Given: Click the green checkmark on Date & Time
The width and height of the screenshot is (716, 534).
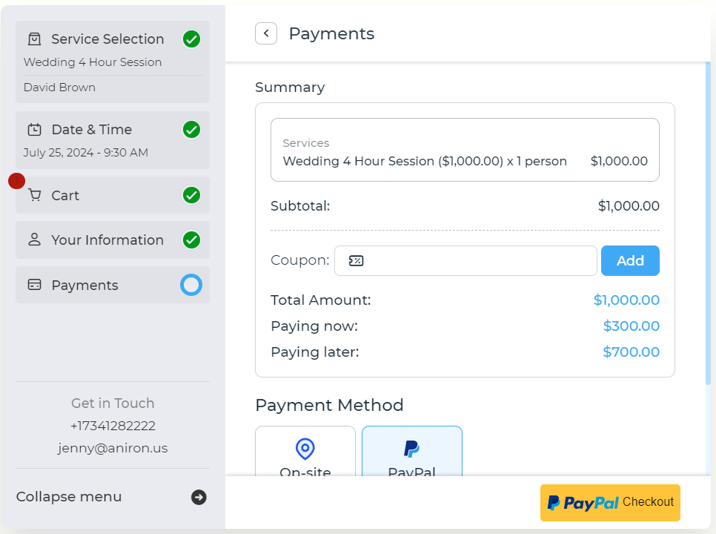Looking at the screenshot, I should point(191,130).
